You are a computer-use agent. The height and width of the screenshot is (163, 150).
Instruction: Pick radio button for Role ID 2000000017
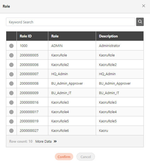tap(11, 112)
